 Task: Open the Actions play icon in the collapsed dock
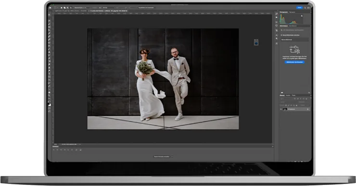(276, 17)
